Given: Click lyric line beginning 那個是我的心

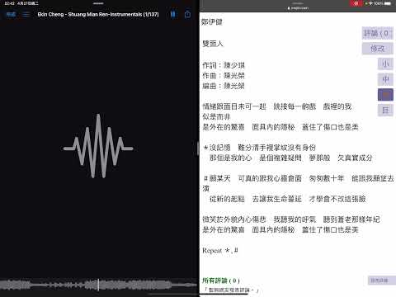Looking at the screenshot, I should [290, 158].
